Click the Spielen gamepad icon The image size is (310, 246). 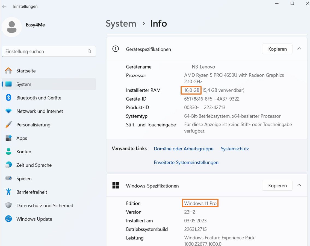coord(8,178)
